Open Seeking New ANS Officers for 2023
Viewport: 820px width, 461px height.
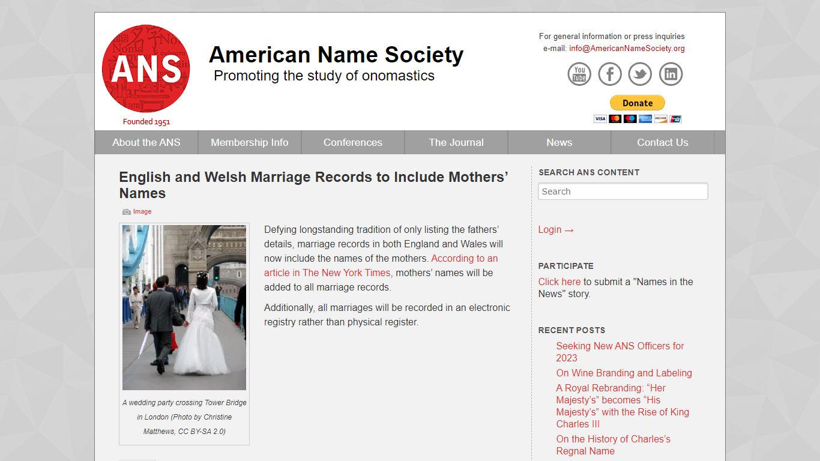point(620,352)
